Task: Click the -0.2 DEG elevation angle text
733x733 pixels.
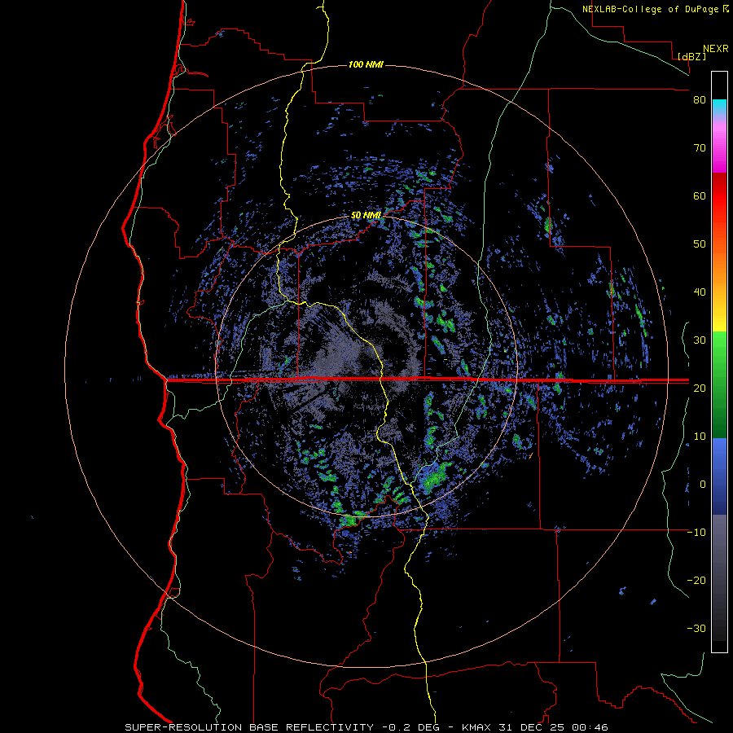Action: point(413,727)
